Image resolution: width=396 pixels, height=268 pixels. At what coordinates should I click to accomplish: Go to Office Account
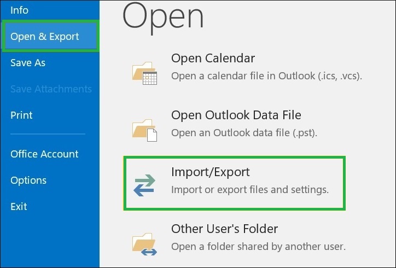click(x=44, y=154)
